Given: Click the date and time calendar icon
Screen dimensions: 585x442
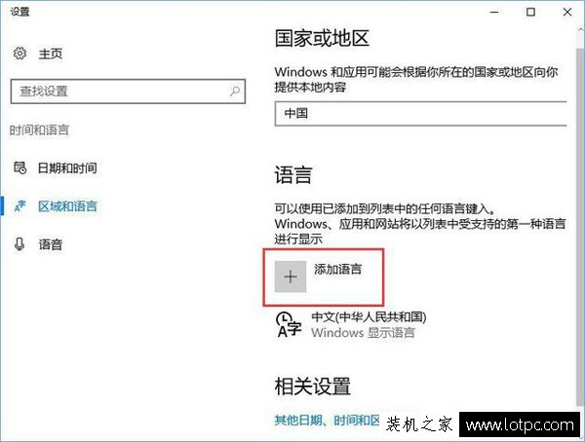Looking at the screenshot, I should pos(19,167).
